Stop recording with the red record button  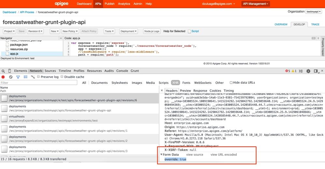3,77
